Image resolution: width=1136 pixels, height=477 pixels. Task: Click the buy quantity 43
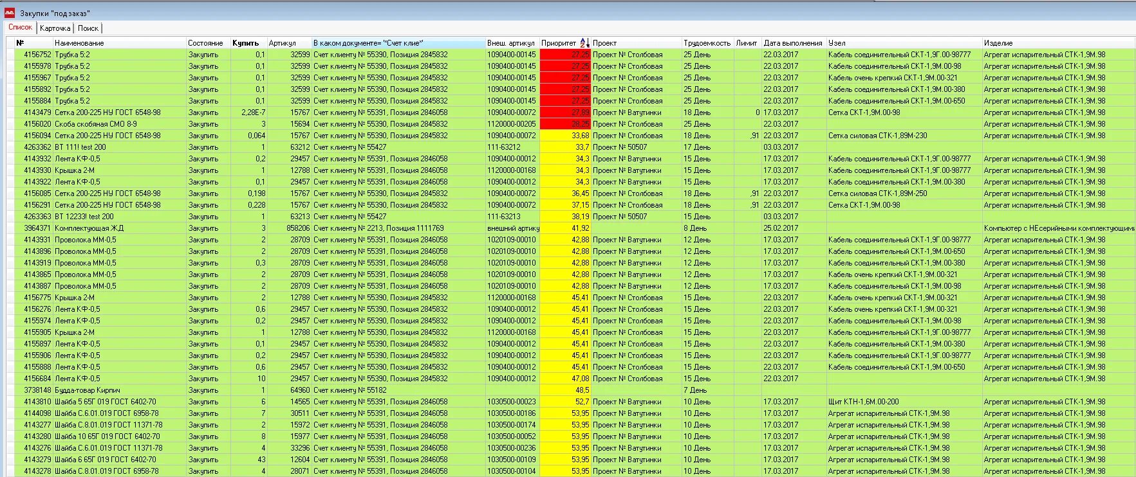[x=261, y=460]
